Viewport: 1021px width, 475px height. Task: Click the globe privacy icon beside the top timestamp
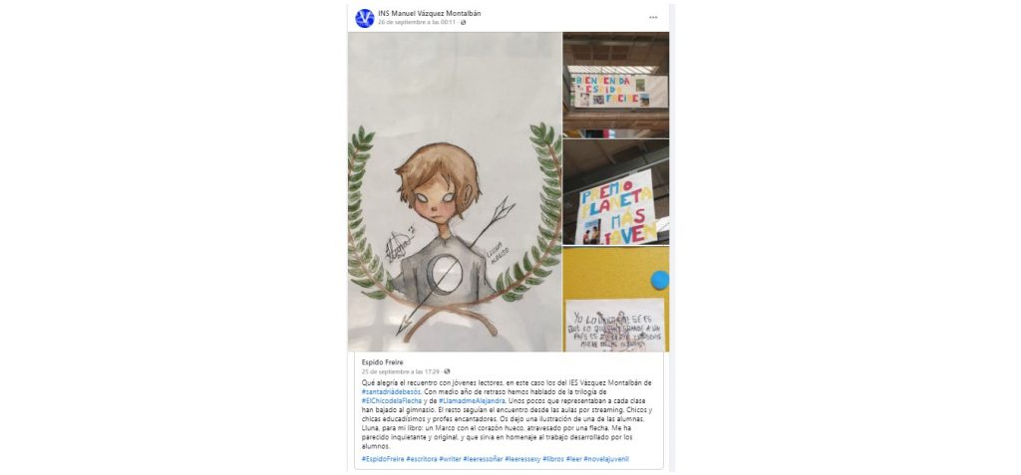click(x=463, y=22)
